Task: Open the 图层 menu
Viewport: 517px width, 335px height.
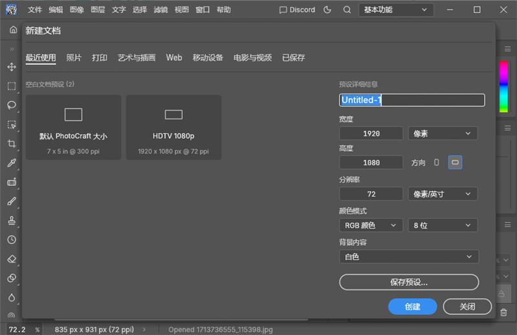Action: click(x=98, y=10)
